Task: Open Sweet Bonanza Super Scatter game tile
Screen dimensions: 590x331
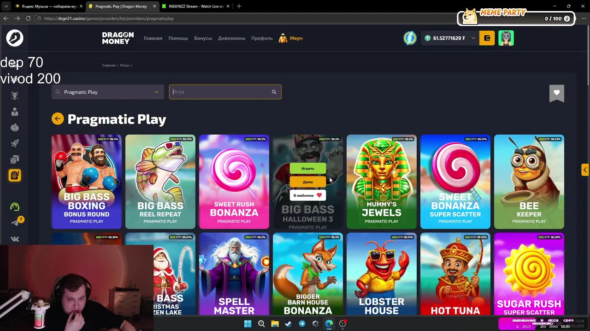Action: 455,182
